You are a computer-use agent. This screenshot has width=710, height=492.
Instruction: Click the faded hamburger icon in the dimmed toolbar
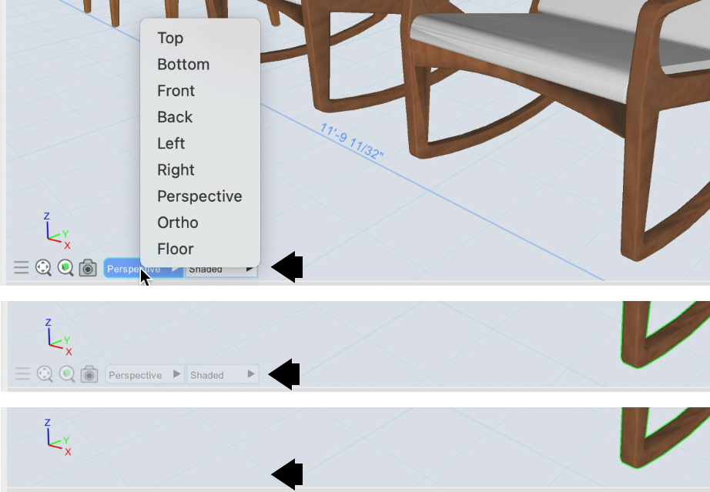click(x=23, y=374)
